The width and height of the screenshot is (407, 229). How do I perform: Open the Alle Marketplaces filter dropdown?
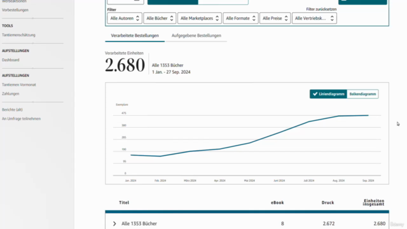coord(199,18)
